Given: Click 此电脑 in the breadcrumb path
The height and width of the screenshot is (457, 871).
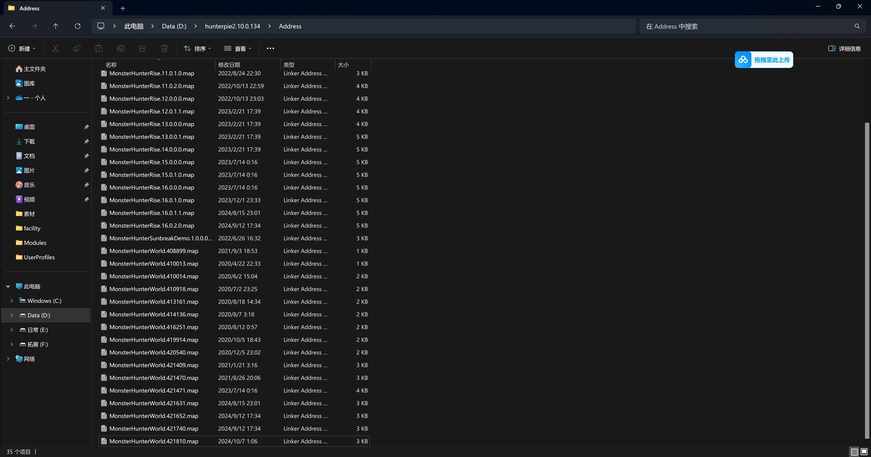Looking at the screenshot, I should [x=134, y=26].
